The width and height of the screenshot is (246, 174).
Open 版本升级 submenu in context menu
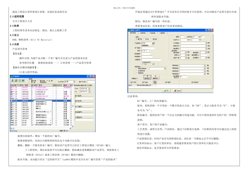click(43, 112)
